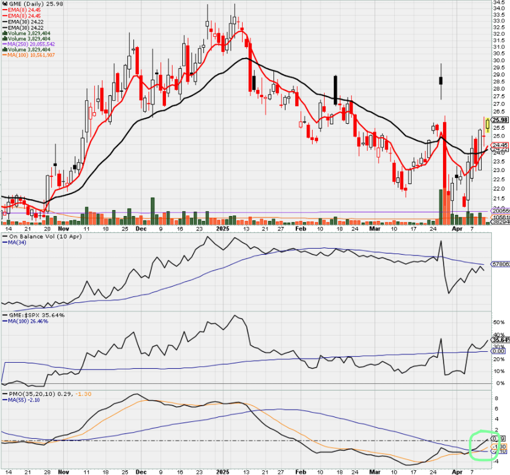Click the 30.0 price axis label

click(x=499, y=60)
